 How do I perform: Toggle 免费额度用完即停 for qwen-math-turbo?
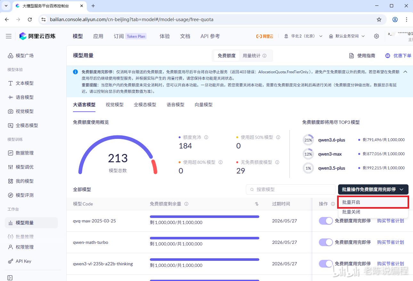326,242
